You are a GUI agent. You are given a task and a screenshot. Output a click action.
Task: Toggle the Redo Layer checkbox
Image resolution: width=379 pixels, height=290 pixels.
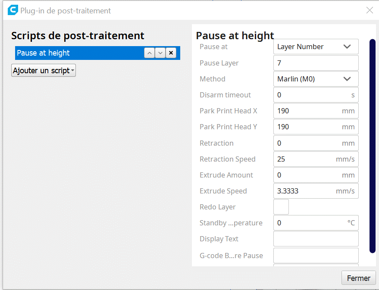click(x=281, y=207)
